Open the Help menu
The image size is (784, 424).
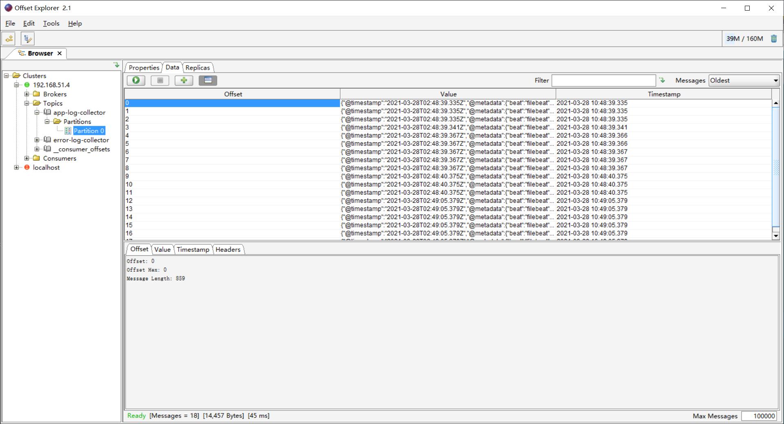[75, 23]
